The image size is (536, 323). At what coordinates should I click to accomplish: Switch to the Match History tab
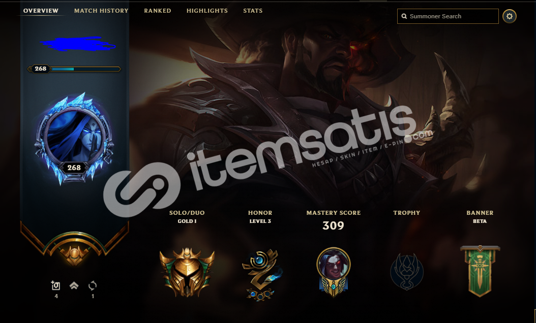(101, 11)
